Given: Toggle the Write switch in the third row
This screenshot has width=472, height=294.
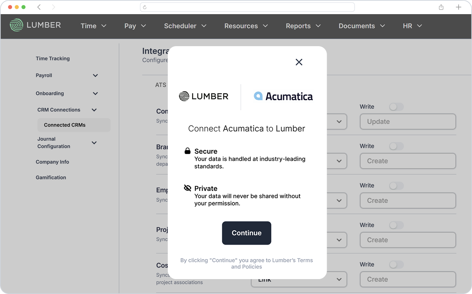Looking at the screenshot, I should [396, 186].
